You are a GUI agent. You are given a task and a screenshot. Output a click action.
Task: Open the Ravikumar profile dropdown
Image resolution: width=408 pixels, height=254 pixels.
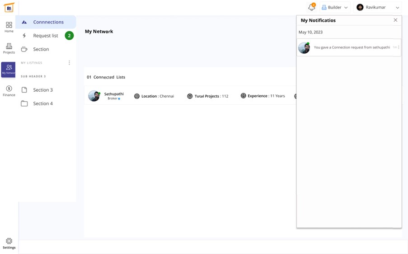click(x=378, y=7)
